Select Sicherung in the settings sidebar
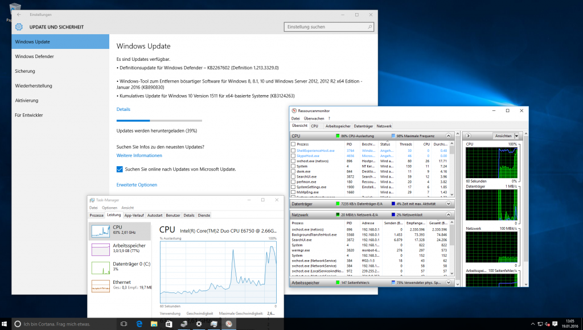The height and width of the screenshot is (330, 583). coord(60,71)
